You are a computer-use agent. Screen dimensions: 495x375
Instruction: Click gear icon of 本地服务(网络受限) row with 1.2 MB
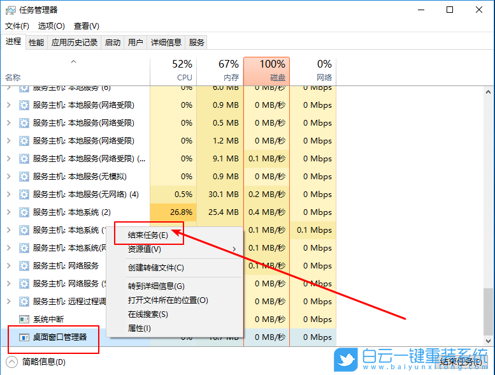24,141
